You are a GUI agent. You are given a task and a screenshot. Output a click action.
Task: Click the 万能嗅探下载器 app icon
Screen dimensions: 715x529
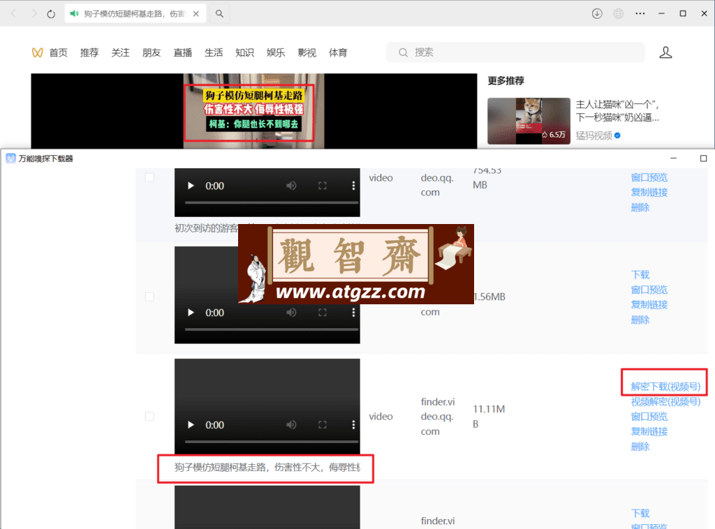10,158
